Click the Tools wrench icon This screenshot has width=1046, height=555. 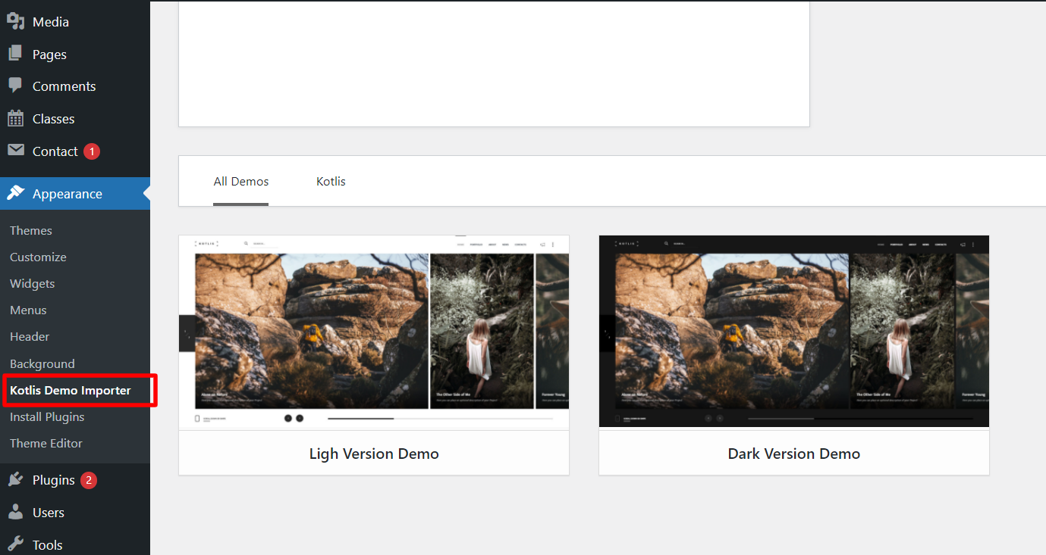click(16, 544)
